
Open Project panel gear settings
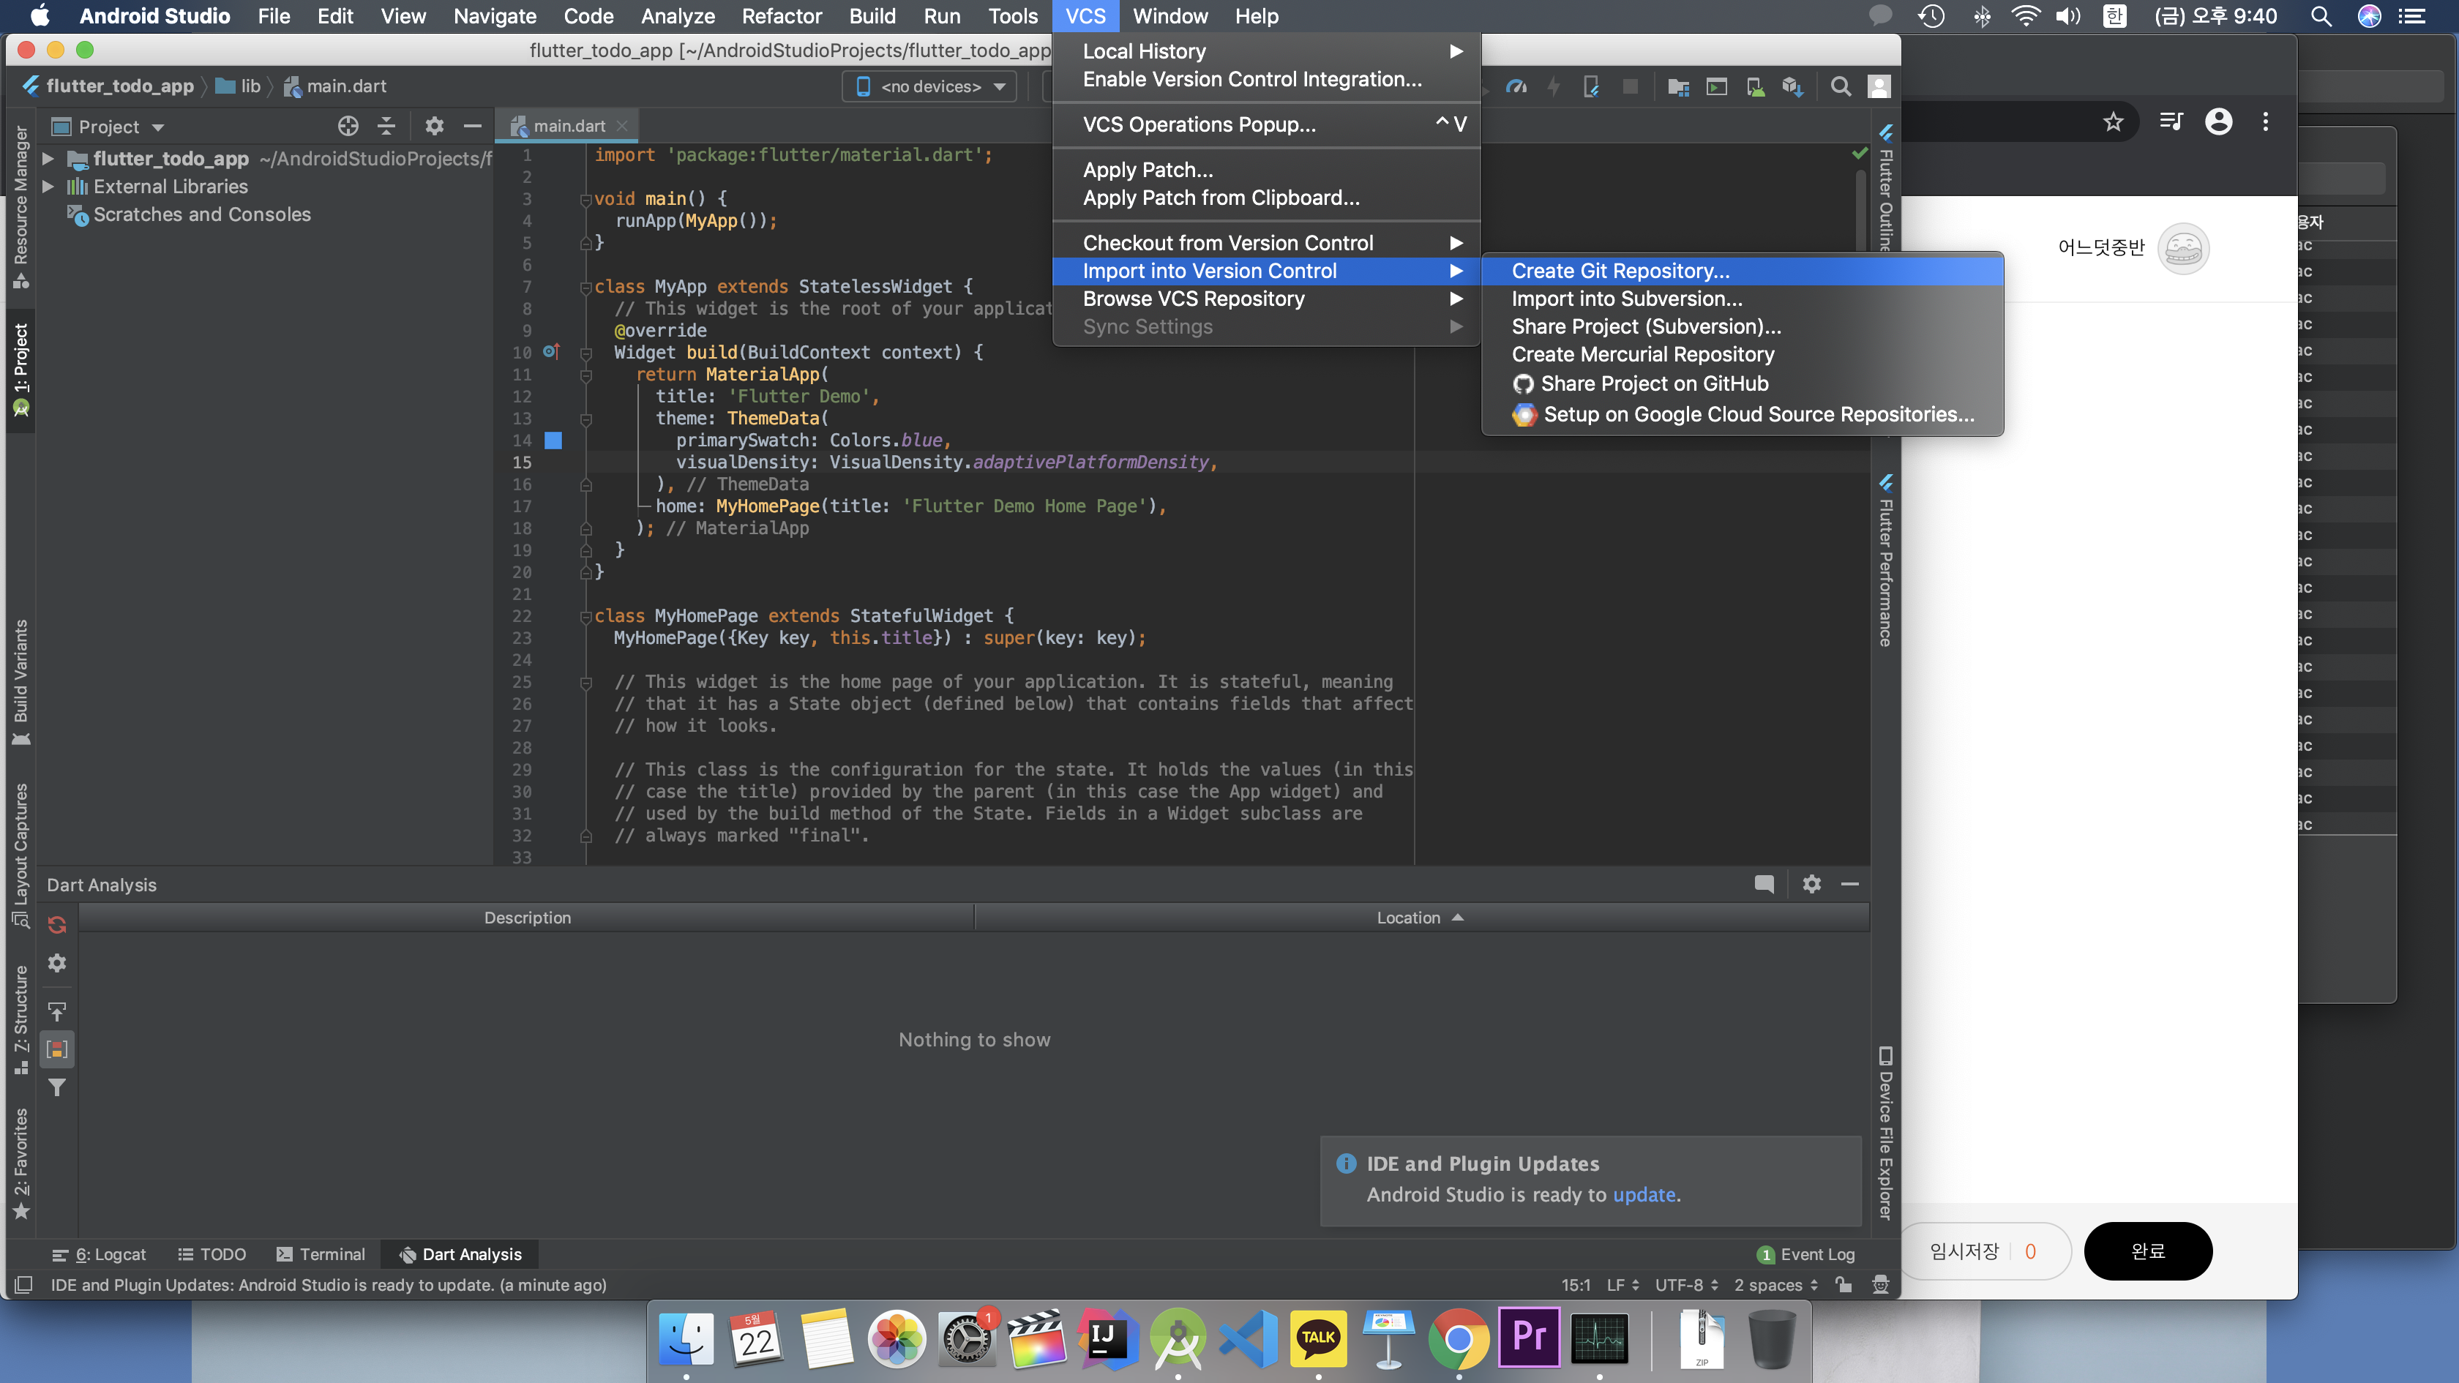click(434, 126)
